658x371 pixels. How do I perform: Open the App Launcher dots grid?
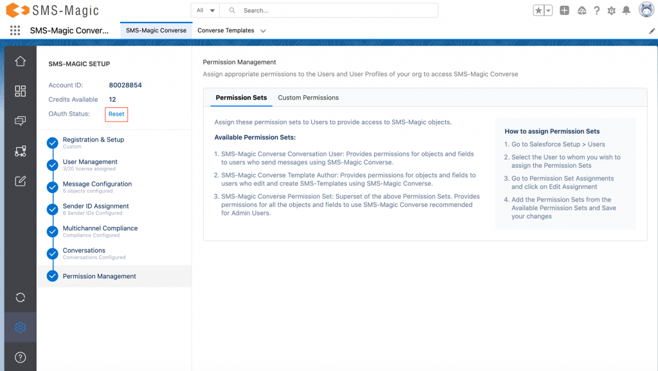coord(15,30)
